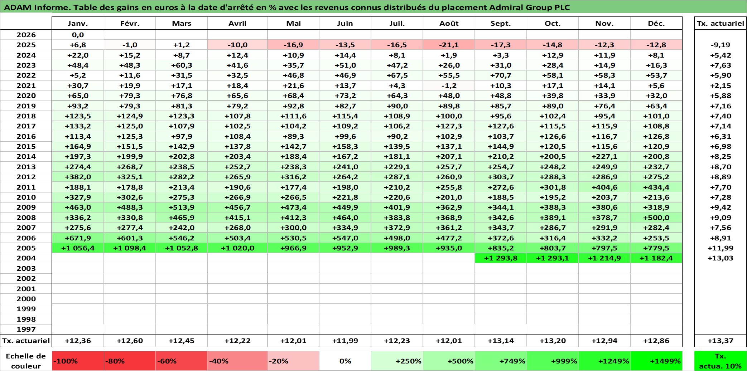Click the Oct. column header

553,23
